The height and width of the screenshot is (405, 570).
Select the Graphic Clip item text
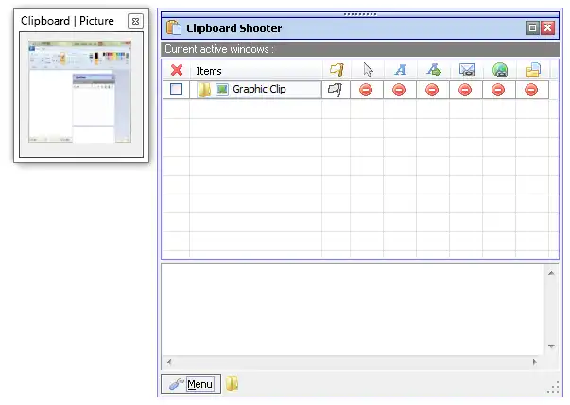(259, 89)
